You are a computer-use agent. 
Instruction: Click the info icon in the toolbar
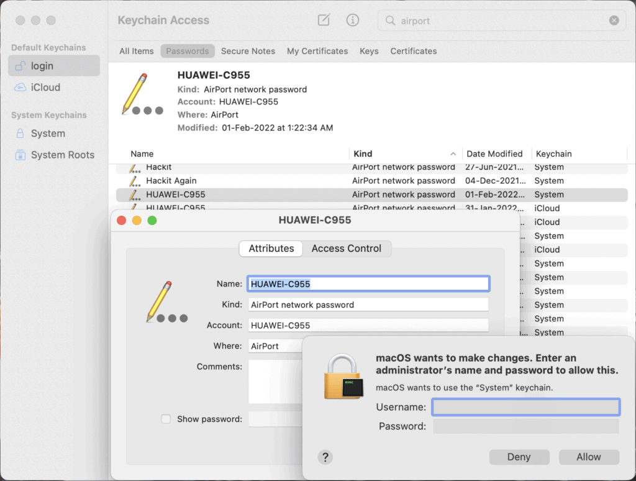352,20
